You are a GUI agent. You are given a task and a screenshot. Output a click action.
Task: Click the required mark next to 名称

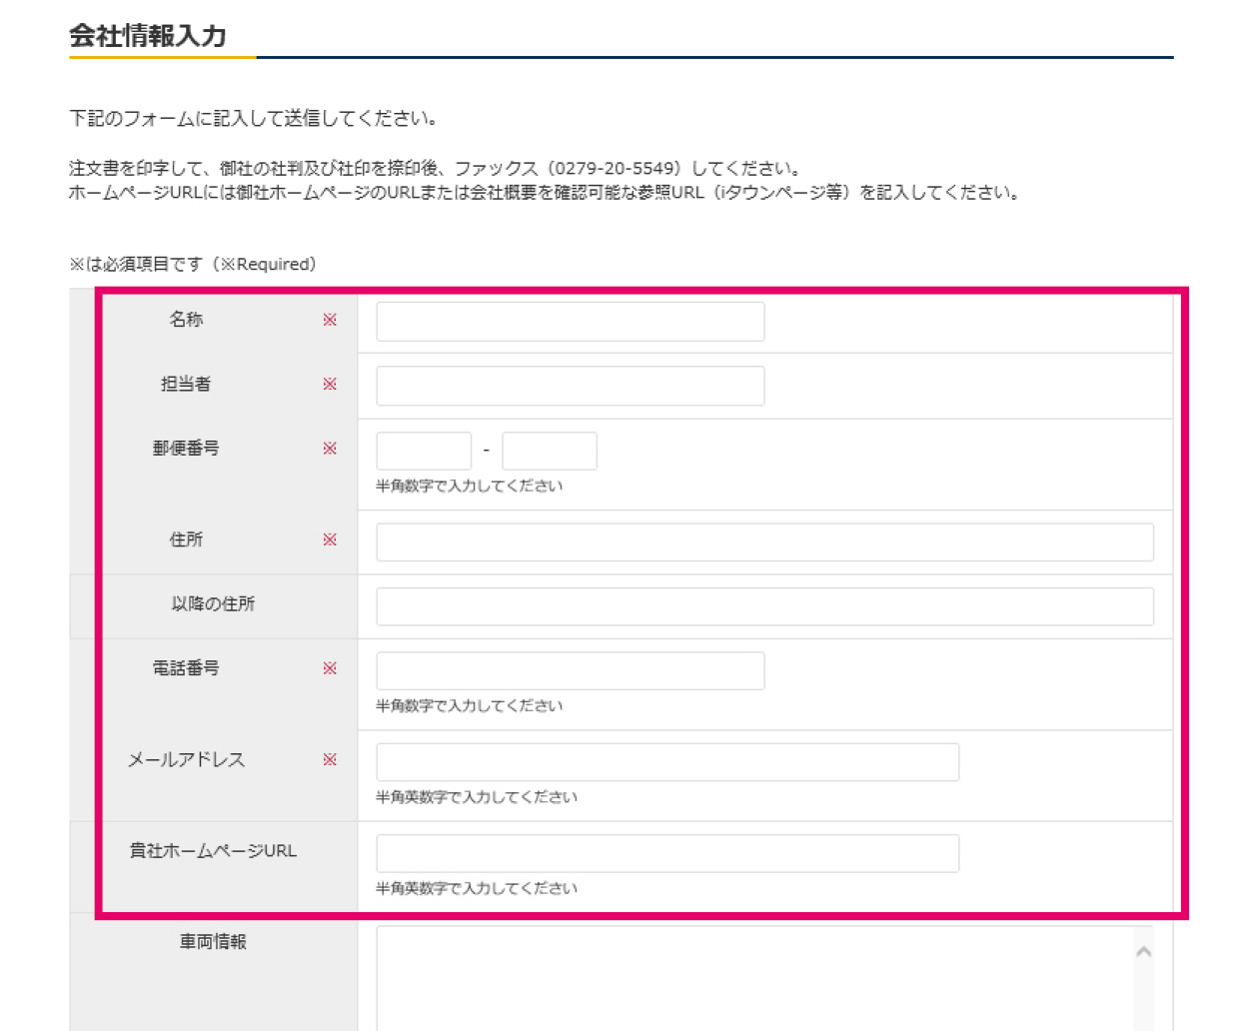tap(331, 321)
